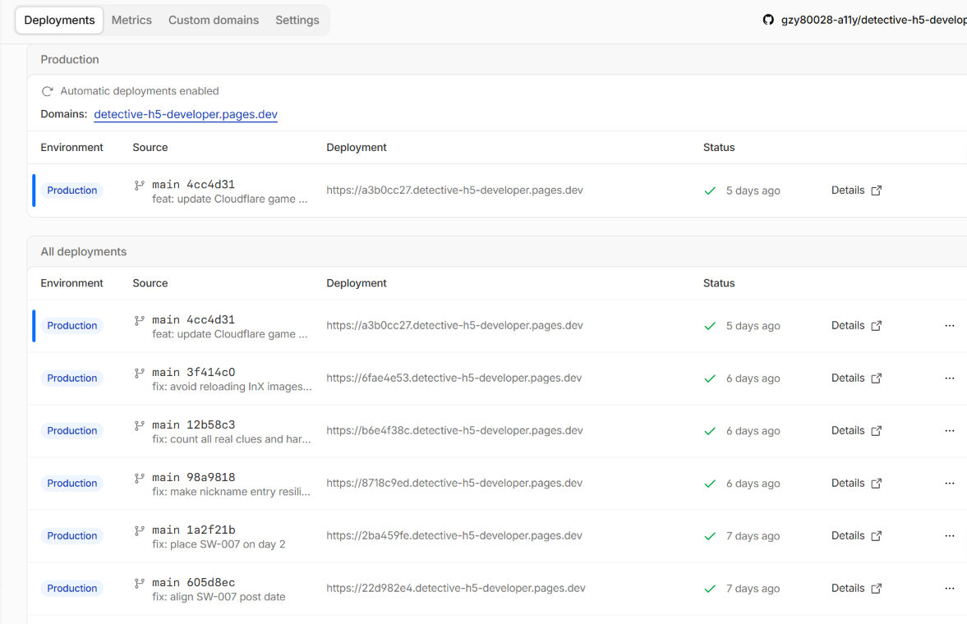Click the success checkmark in 1a2f21b row
Viewport: 967px width, 624px height.
(710, 536)
